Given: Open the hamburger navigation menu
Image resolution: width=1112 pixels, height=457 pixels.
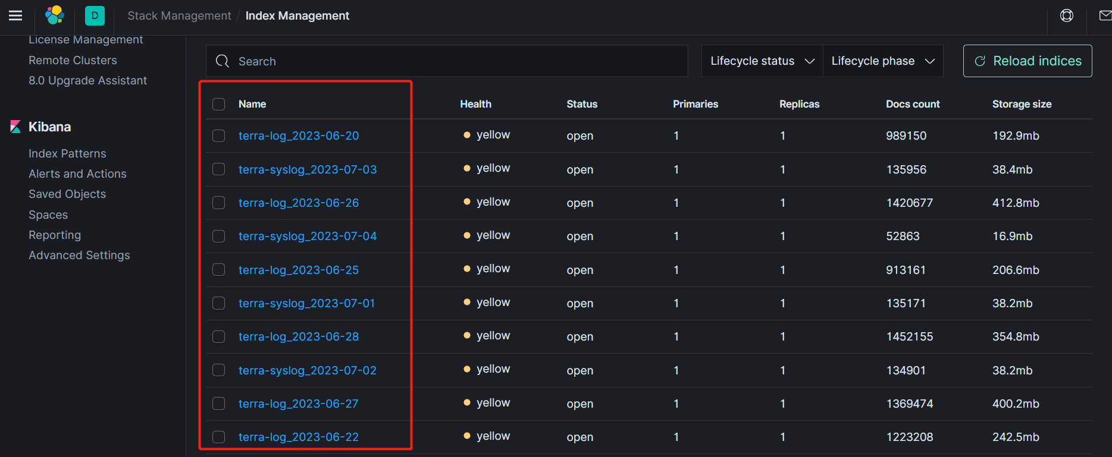Looking at the screenshot, I should click(15, 15).
